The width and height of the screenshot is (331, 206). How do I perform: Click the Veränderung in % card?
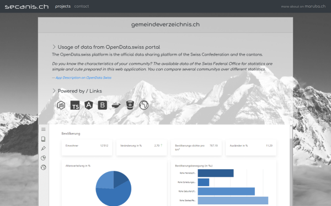coord(141,148)
